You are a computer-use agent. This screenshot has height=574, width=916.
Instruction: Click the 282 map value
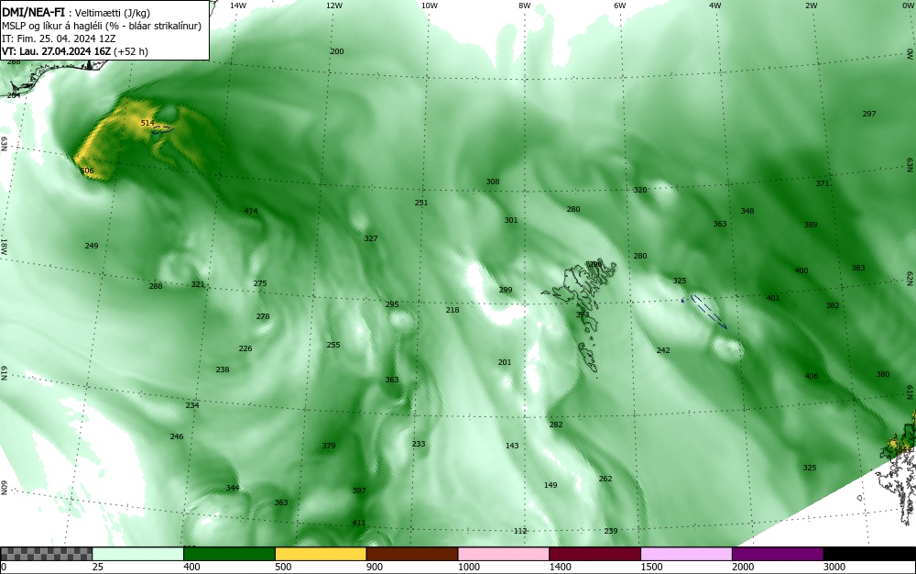556,425
